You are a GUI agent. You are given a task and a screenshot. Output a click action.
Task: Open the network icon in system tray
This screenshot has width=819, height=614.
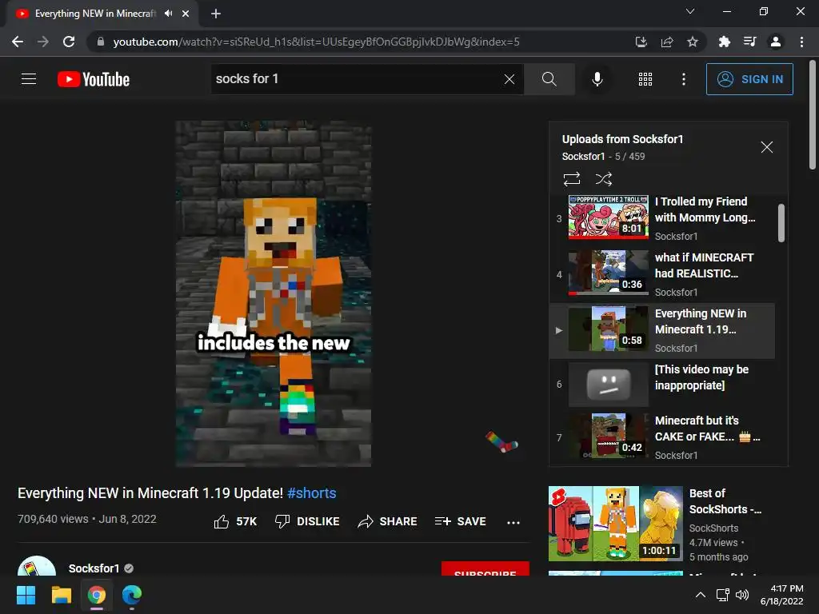click(x=722, y=595)
